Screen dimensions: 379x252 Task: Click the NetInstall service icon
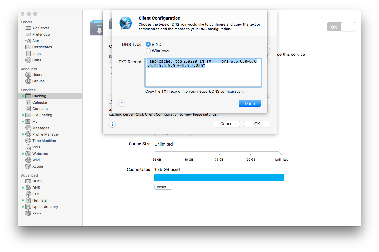pyautogui.click(x=28, y=200)
